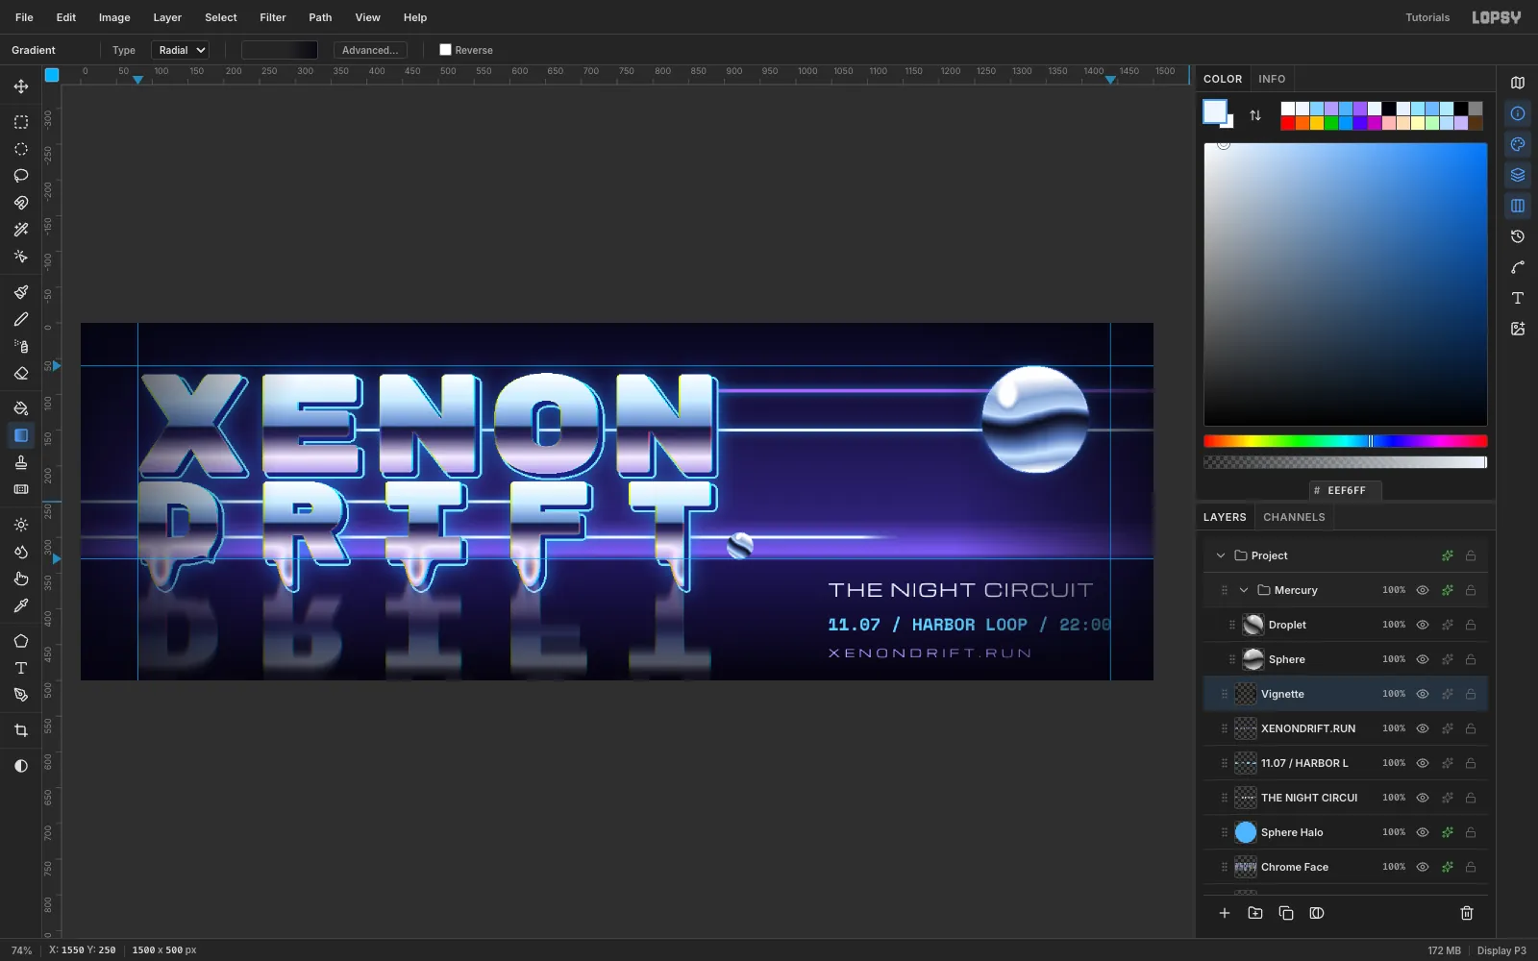The image size is (1538, 961).
Task: Select the Crop tool
Action: [x=20, y=730]
